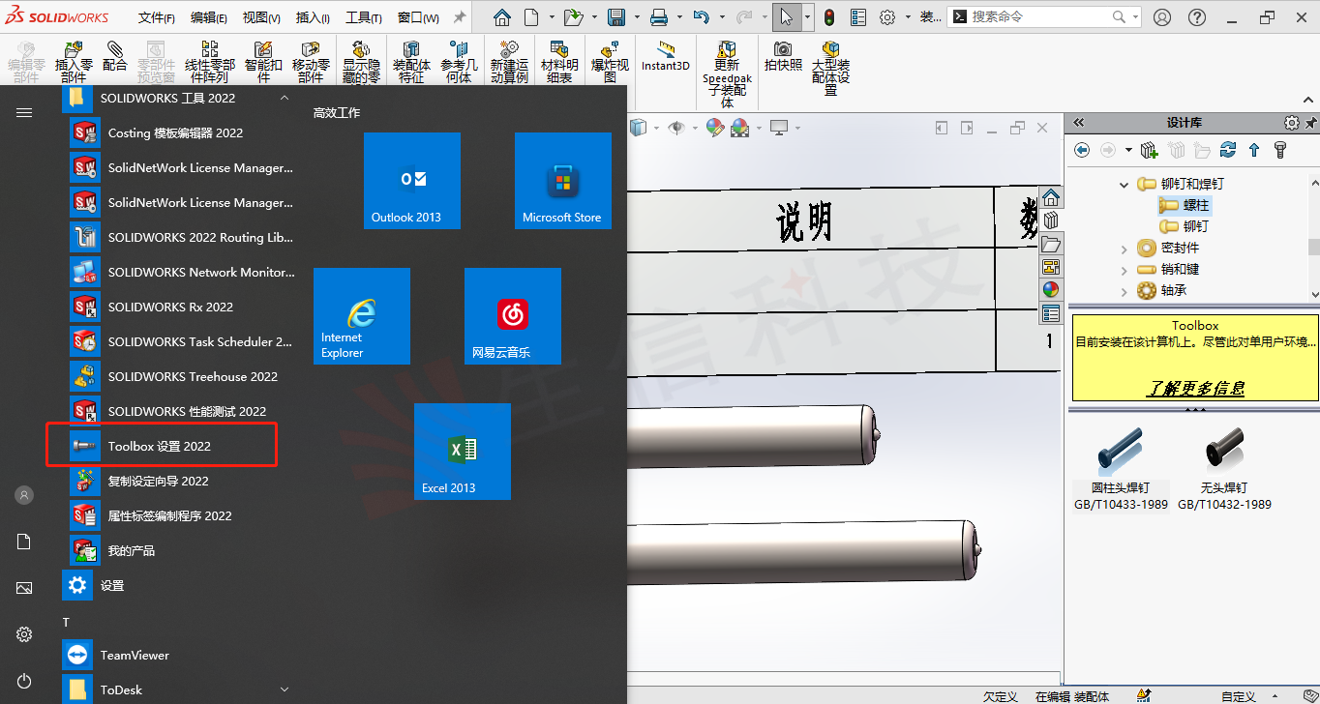Select the 配合 (Mate) tool
The width and height of the screenshot is (1320, 704).
[x=115, y=58]
